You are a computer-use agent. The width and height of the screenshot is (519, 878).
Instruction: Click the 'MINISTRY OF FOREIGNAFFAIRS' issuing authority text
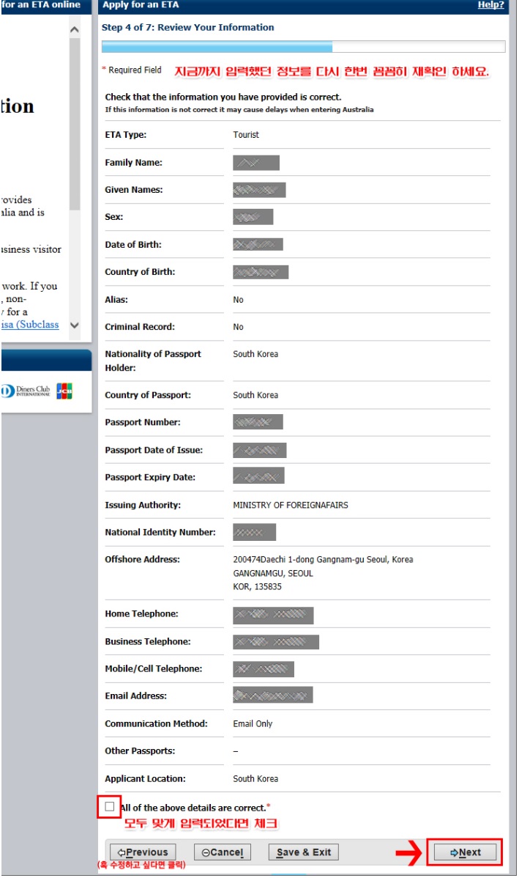coord(291,505)
